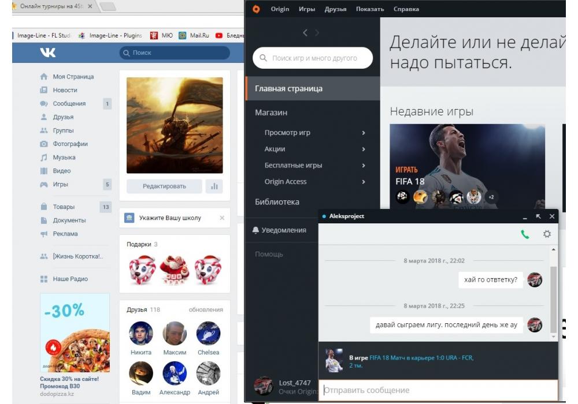Click the school building icon in the VK prompt

(129, 218)
